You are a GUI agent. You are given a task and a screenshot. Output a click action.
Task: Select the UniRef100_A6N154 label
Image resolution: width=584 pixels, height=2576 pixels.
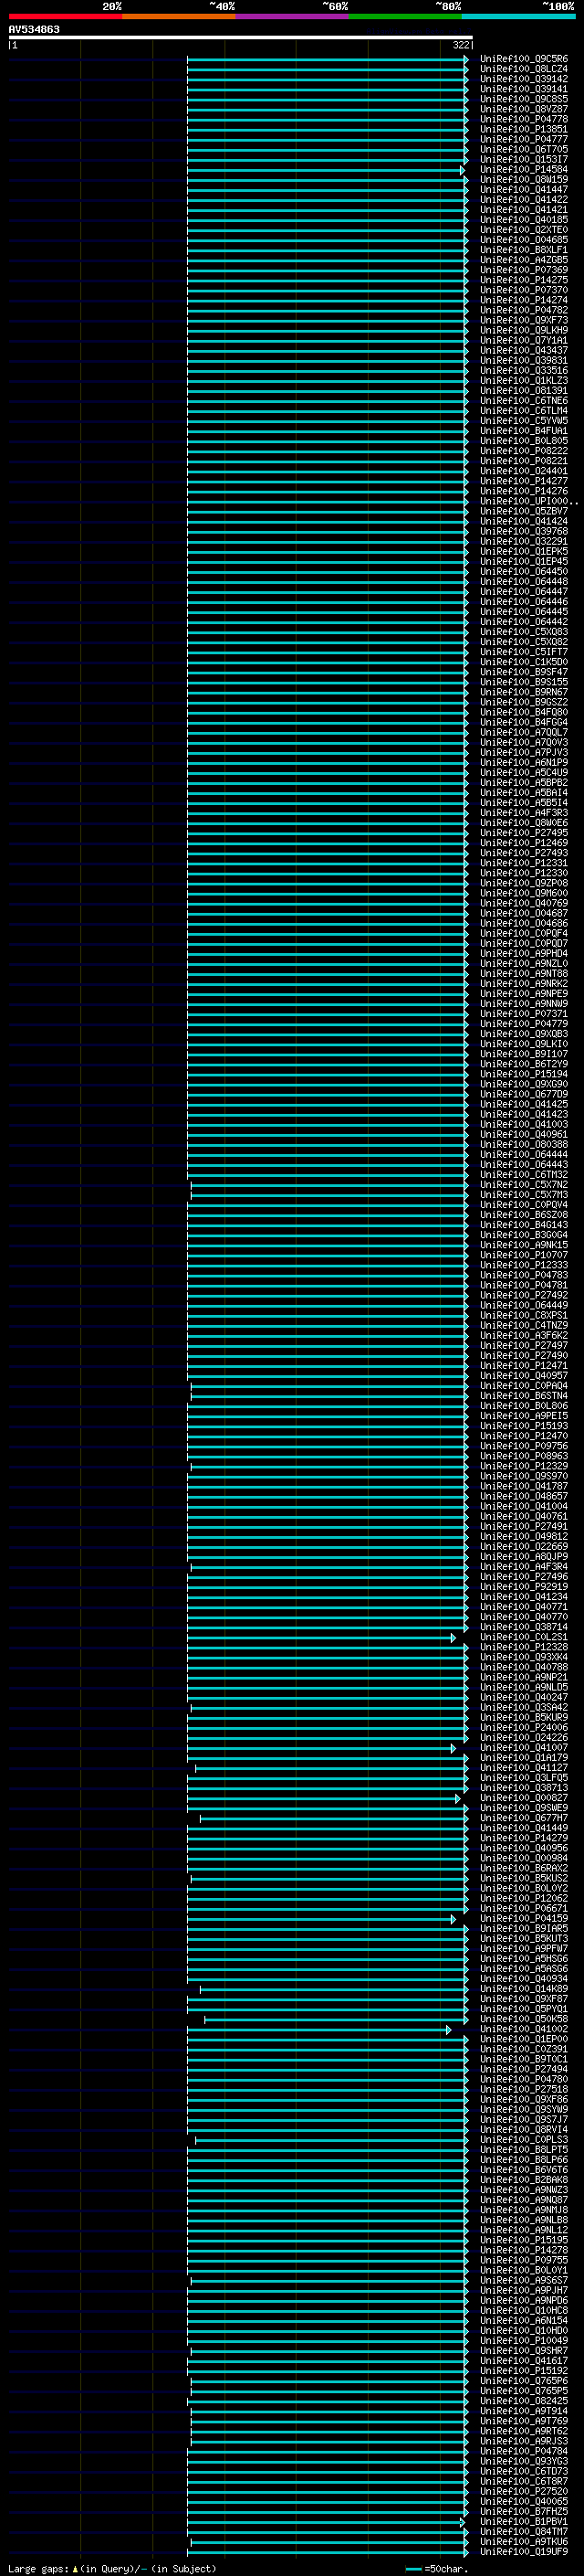[x=524, y=2320]
